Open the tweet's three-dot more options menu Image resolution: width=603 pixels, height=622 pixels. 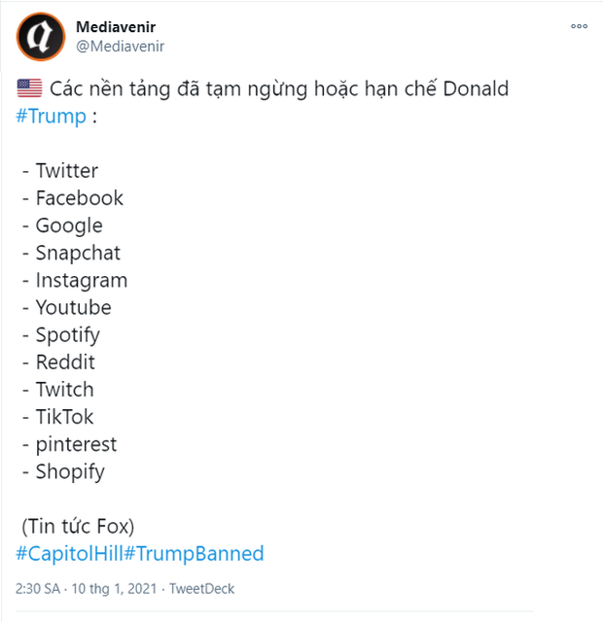[580, 26]
